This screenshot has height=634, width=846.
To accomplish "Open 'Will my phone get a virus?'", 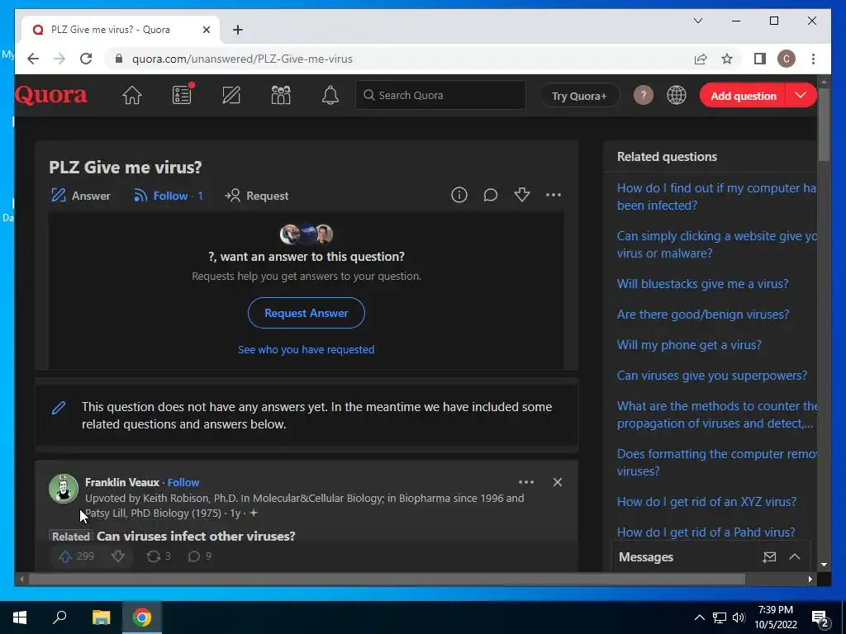I will [689, 344].
